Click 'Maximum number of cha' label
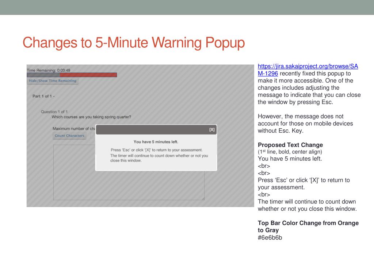374x280 pixels. [74, 129]
